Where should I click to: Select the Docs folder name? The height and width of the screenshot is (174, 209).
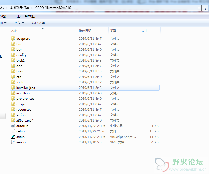(20, 71)
